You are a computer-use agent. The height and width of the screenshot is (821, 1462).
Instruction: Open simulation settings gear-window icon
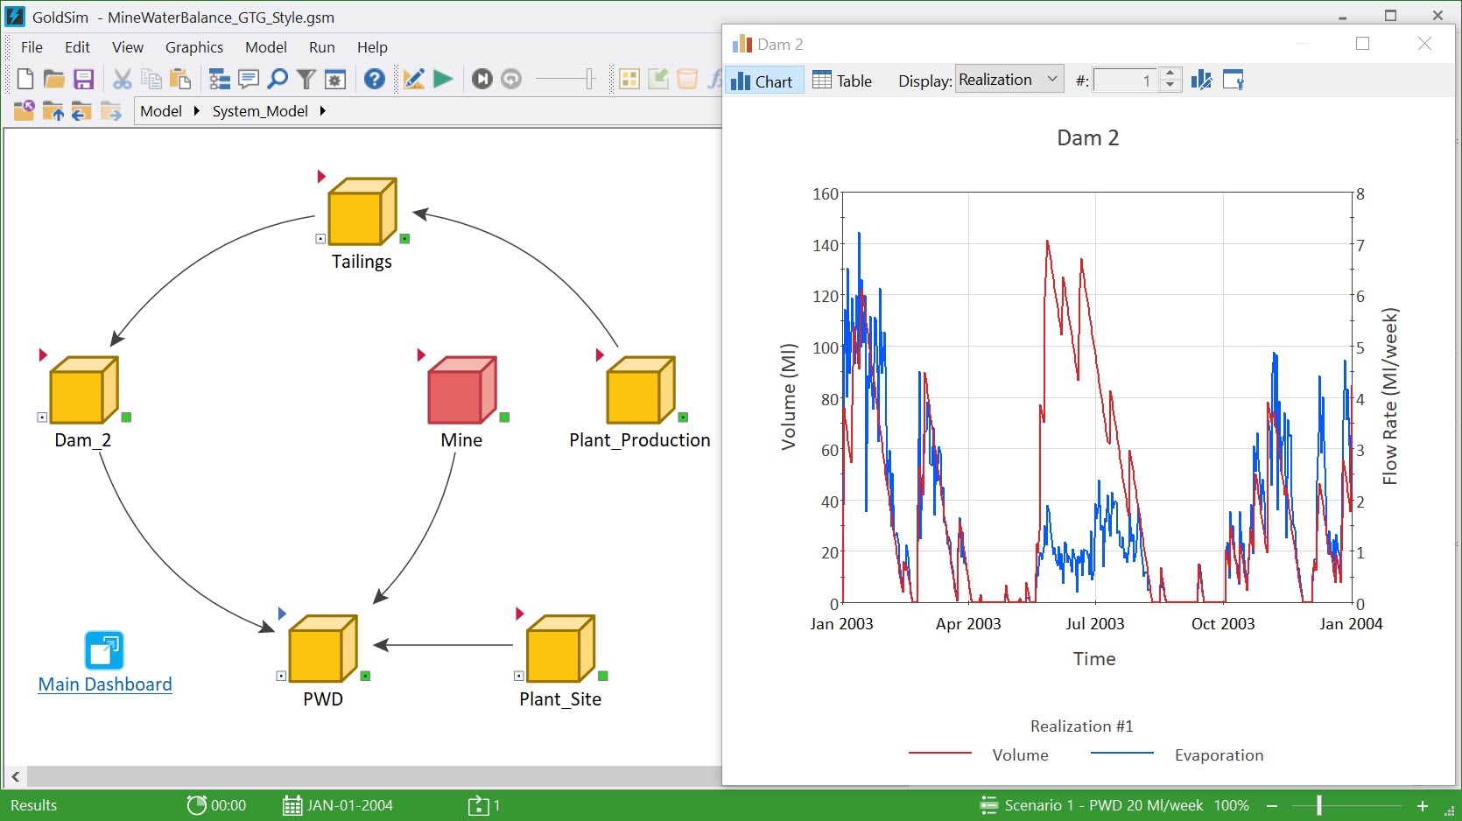(335, 80)
